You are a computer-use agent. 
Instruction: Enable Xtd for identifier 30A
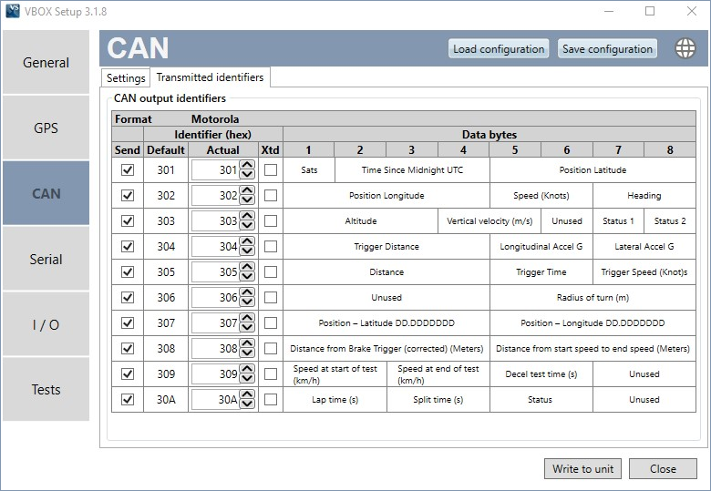271,400
